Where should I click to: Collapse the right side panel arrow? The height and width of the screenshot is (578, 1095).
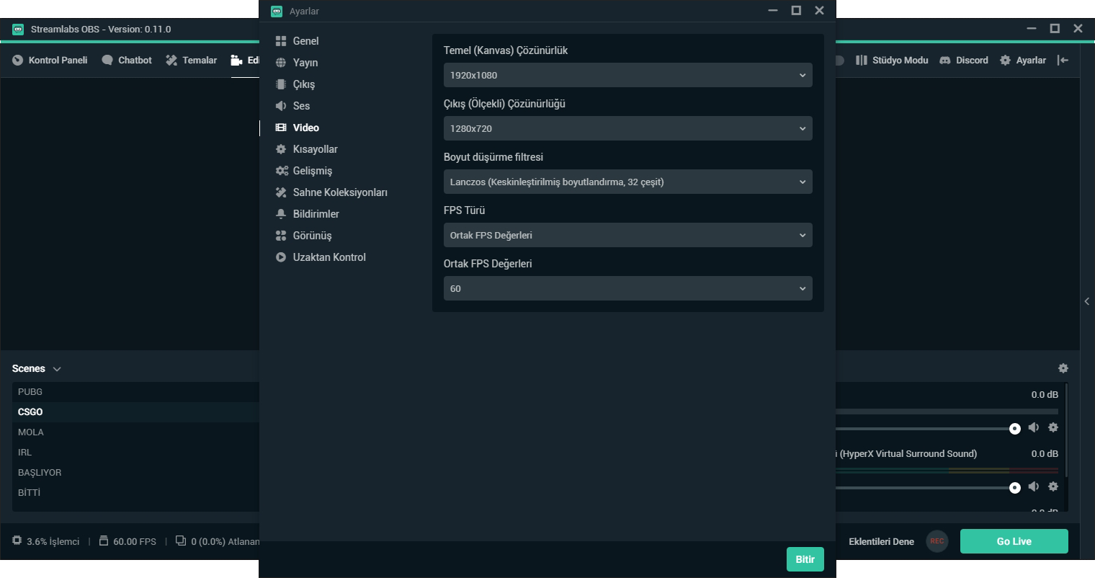tap(1087, 301)
